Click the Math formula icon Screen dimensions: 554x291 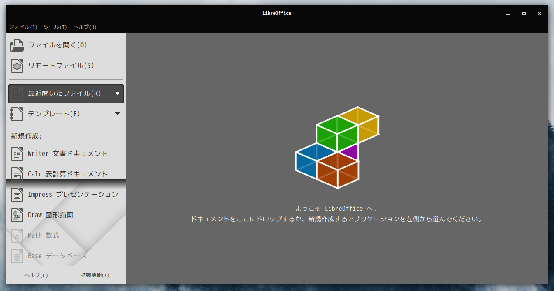(17, 236)
